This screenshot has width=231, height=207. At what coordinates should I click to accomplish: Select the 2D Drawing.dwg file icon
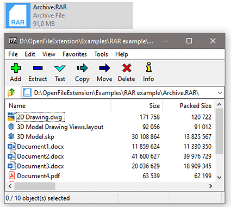(x=11, y=117)
